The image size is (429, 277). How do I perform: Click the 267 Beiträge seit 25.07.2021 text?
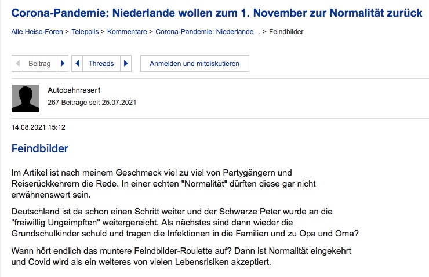coord(92,103)
